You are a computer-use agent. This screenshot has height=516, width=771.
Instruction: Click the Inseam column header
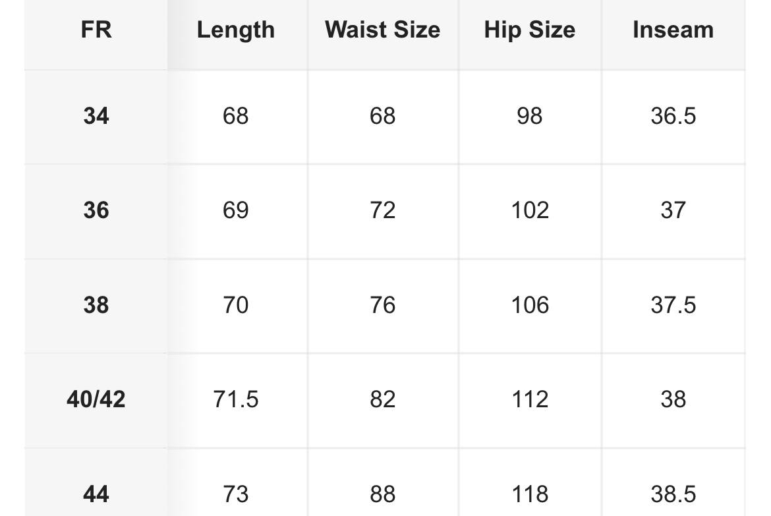click(x=673, y=30)
